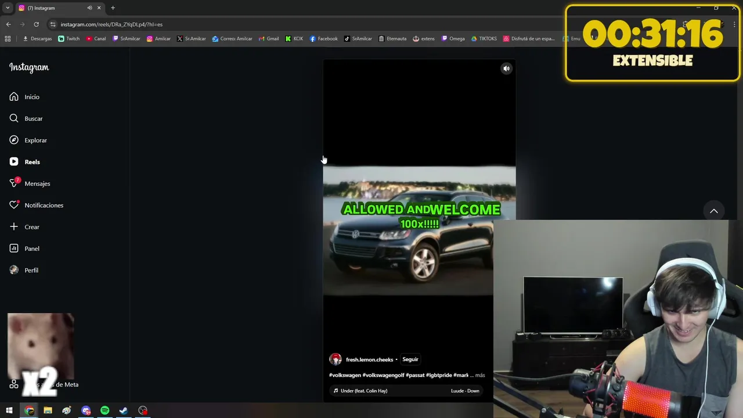The height and width of the screenshot is (418, 743).
Task: Close the Instagram browser tab
Action: [99, 8]
